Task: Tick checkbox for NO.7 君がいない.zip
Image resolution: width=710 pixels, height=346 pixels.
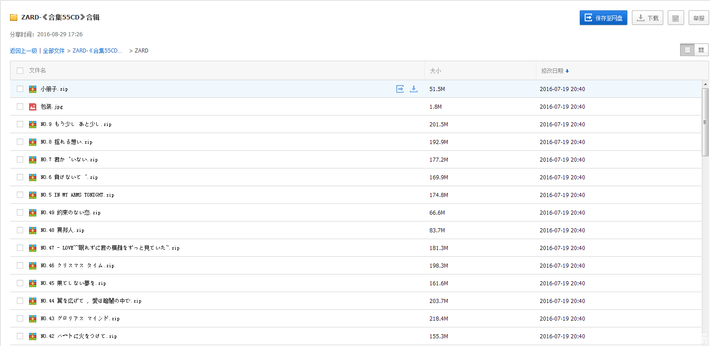Action: click(20, 159)
